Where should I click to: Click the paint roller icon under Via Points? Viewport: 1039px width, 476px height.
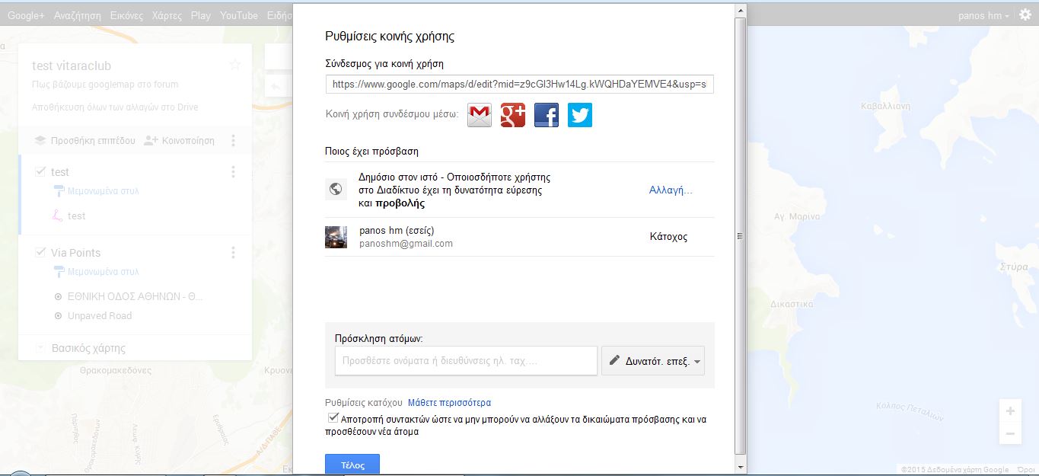(x=59, y=272)
